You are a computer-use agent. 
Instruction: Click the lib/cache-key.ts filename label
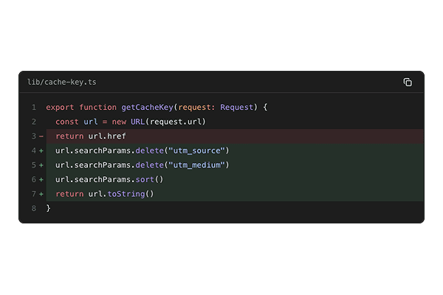[62, 82]
